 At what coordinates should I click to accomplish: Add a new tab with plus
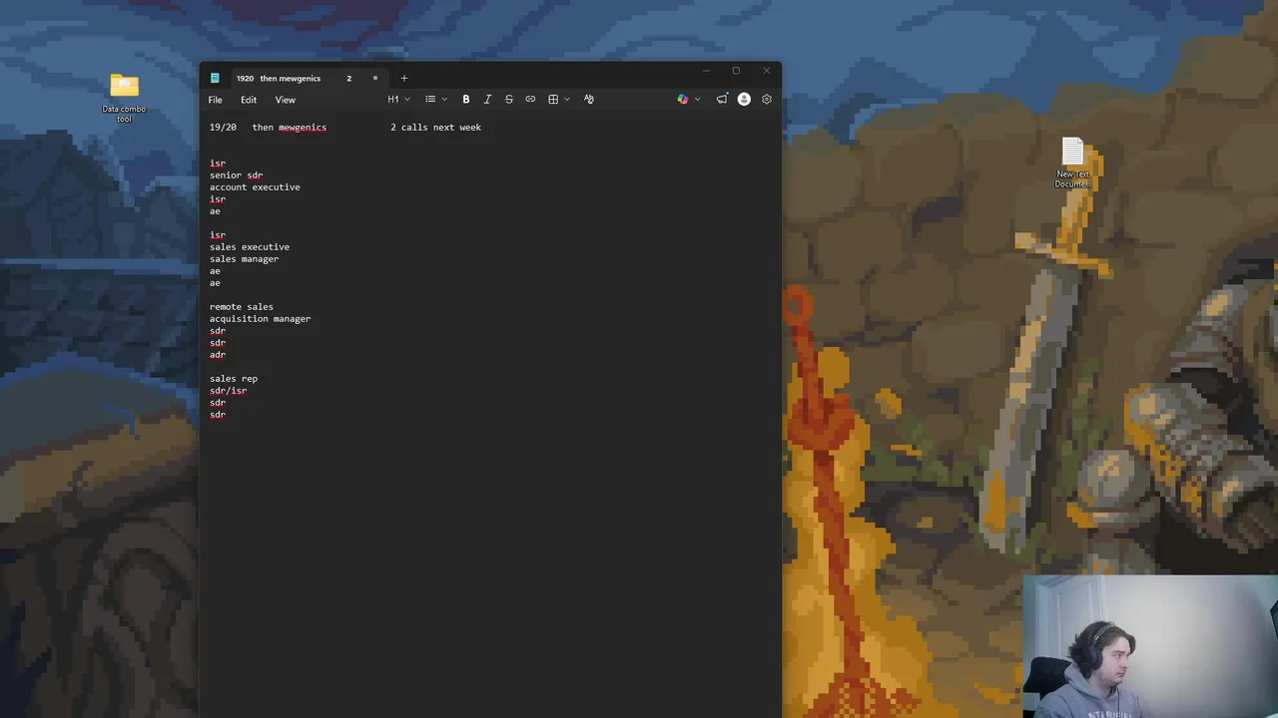point(404,78)
